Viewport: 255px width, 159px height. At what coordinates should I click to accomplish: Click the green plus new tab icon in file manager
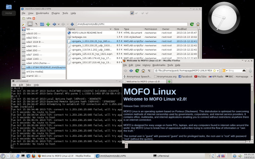click(48, 24)
